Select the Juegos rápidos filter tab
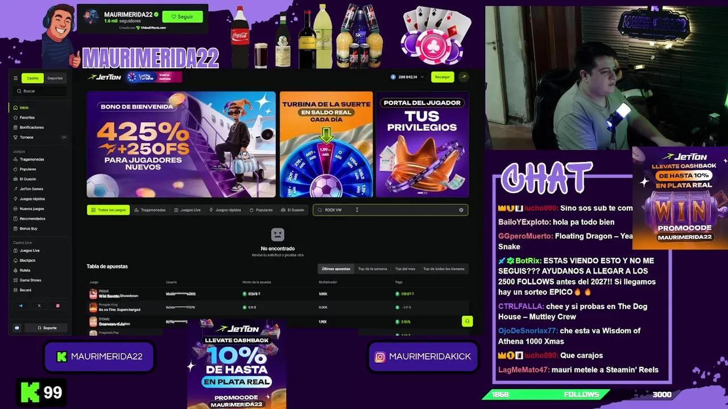The width and height of the screenshot is (728, 409). [225, 210]
